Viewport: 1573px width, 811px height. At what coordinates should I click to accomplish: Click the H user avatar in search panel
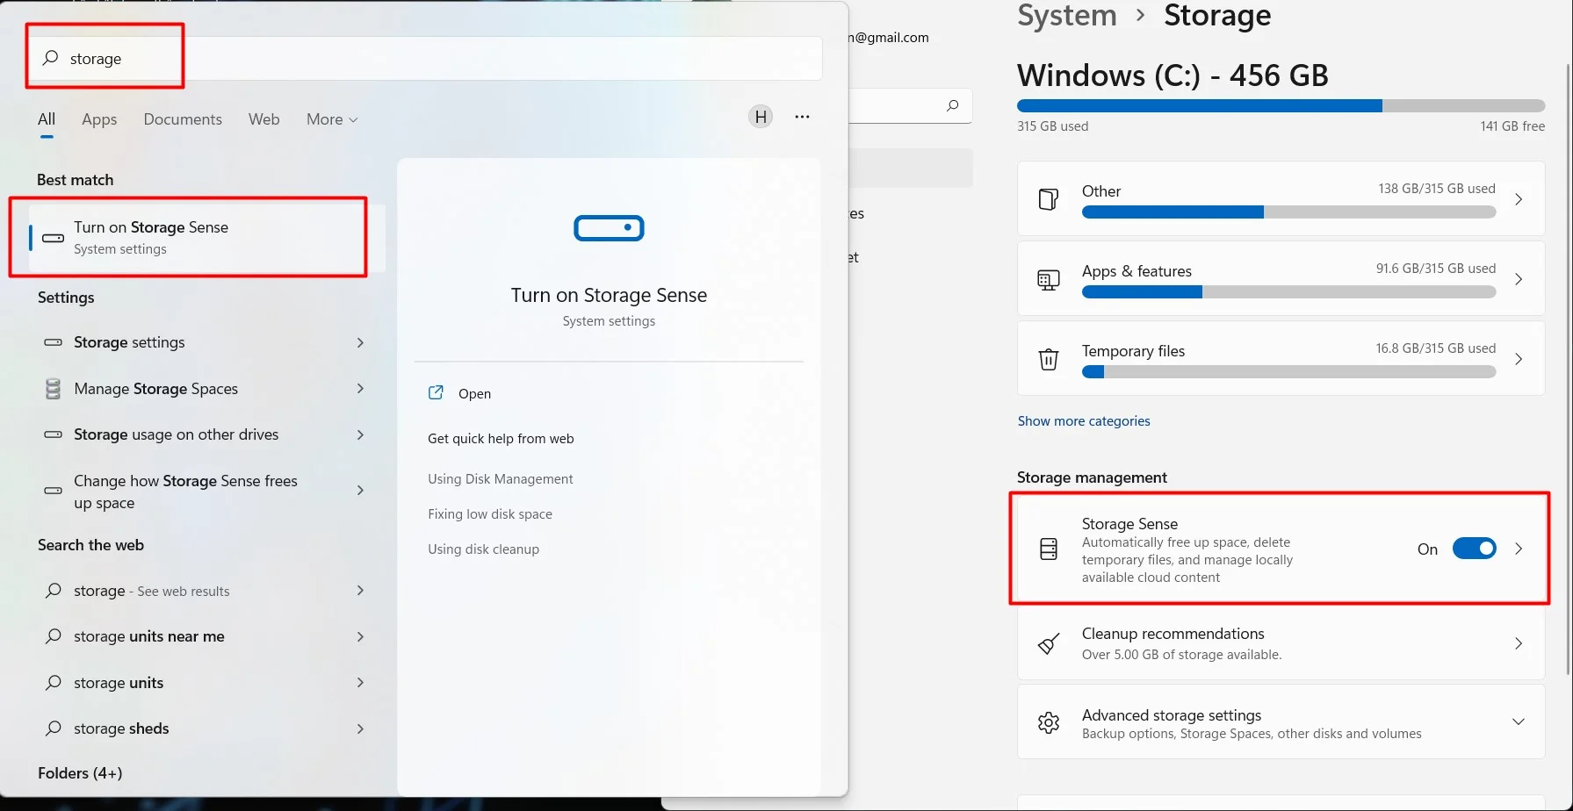coord(761,117)
